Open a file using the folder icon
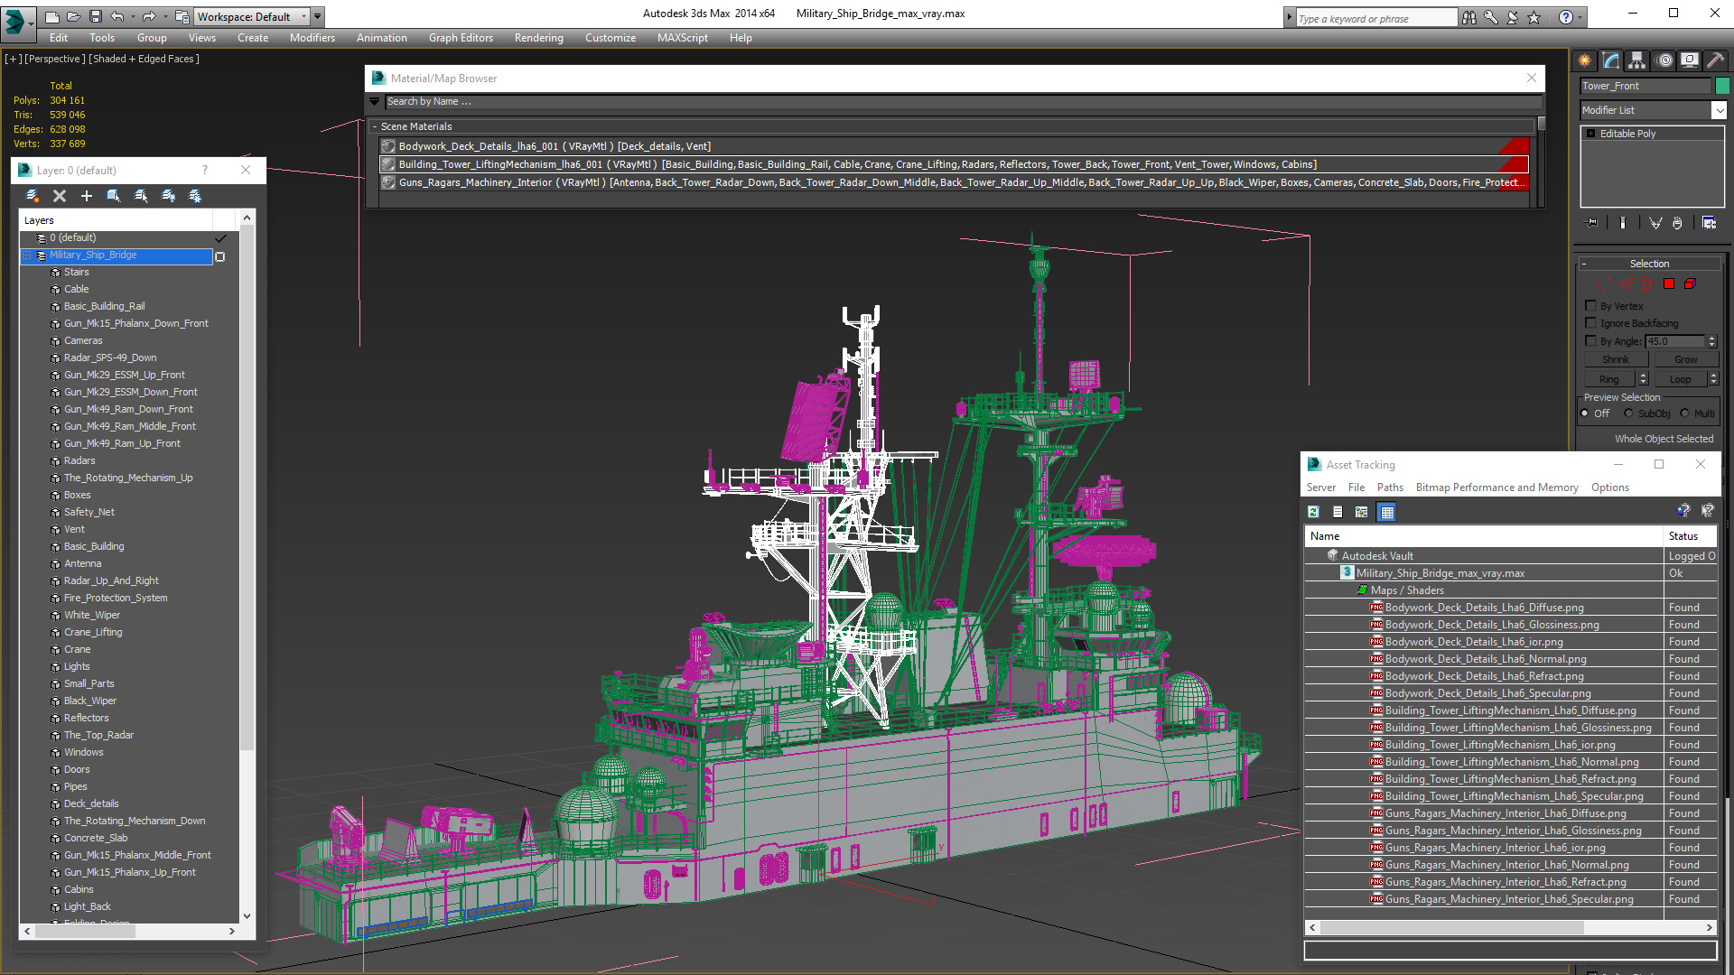Viewport: 1734px width, 975px height. [73, 16]
